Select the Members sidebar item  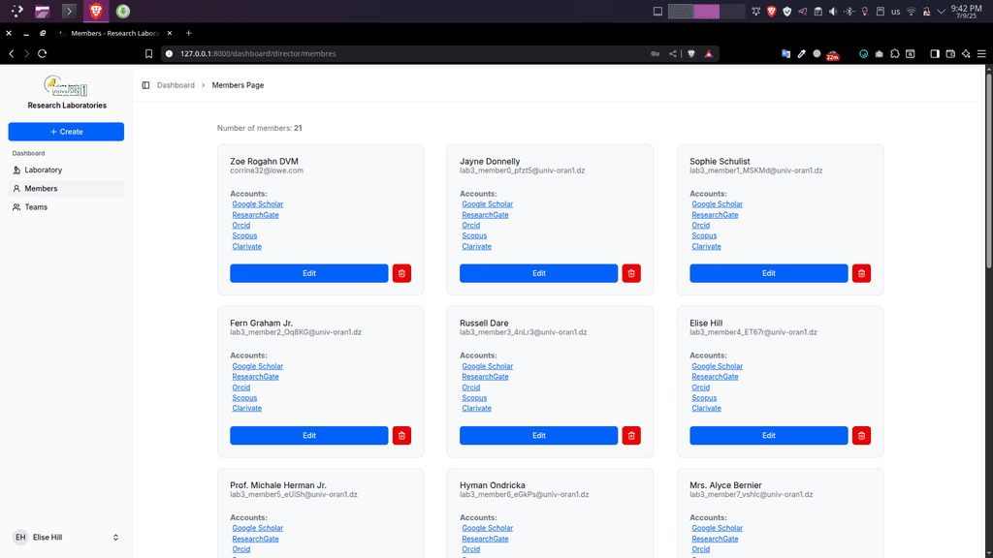(x=41, y=189)
